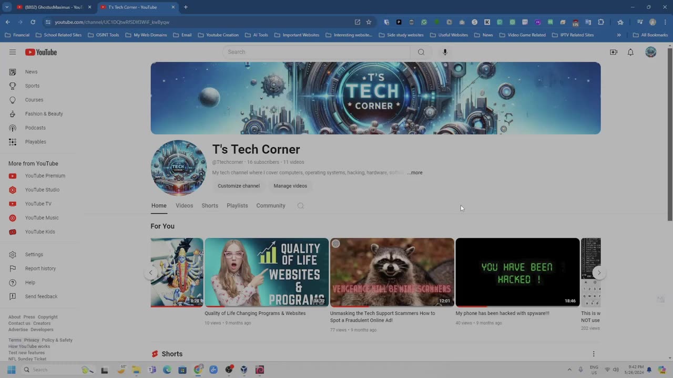This screenshot has height=378, width=673.
Task: Switch to the Shorts tab
Action: pyautogui.click(x=210, y=206)
